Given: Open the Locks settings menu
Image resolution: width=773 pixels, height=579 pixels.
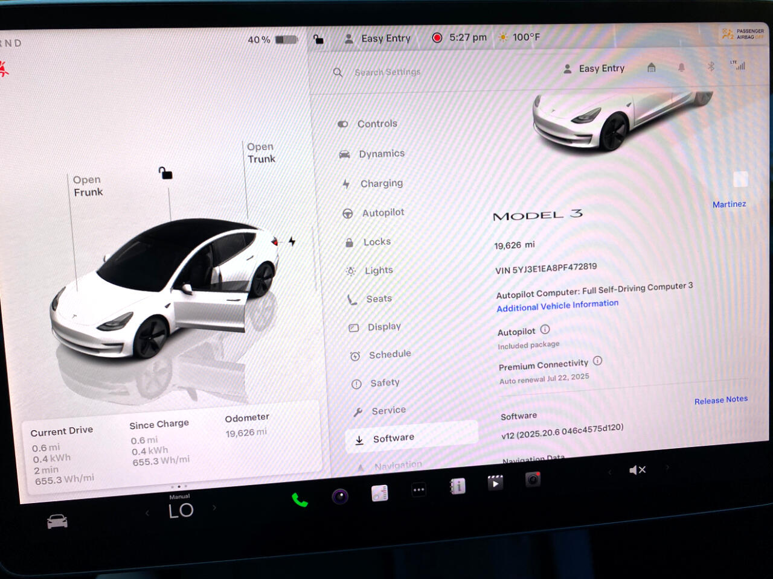Looking at the screenshot, I should [368, 242].
